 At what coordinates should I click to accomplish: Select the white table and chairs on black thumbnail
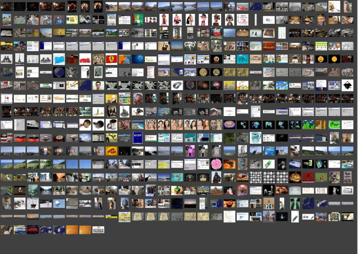click(x=269, y=190)
